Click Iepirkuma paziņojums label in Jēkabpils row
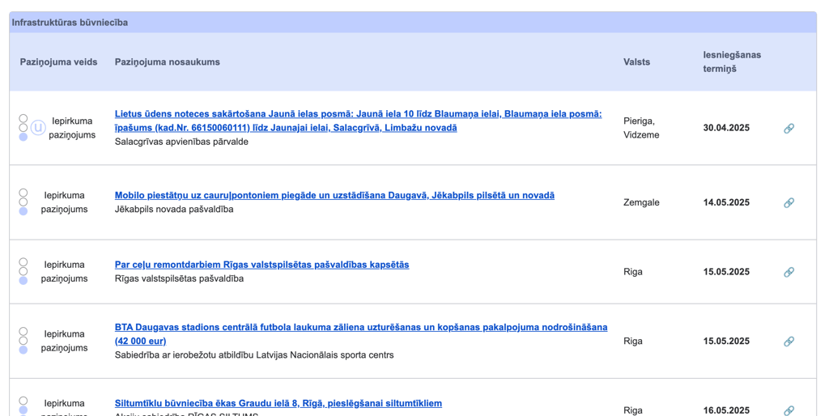The height and width of the screenshot is (416, 829). (65, 202)
